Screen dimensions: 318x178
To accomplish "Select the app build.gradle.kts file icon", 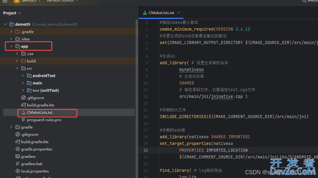I will tap(24, 105).
